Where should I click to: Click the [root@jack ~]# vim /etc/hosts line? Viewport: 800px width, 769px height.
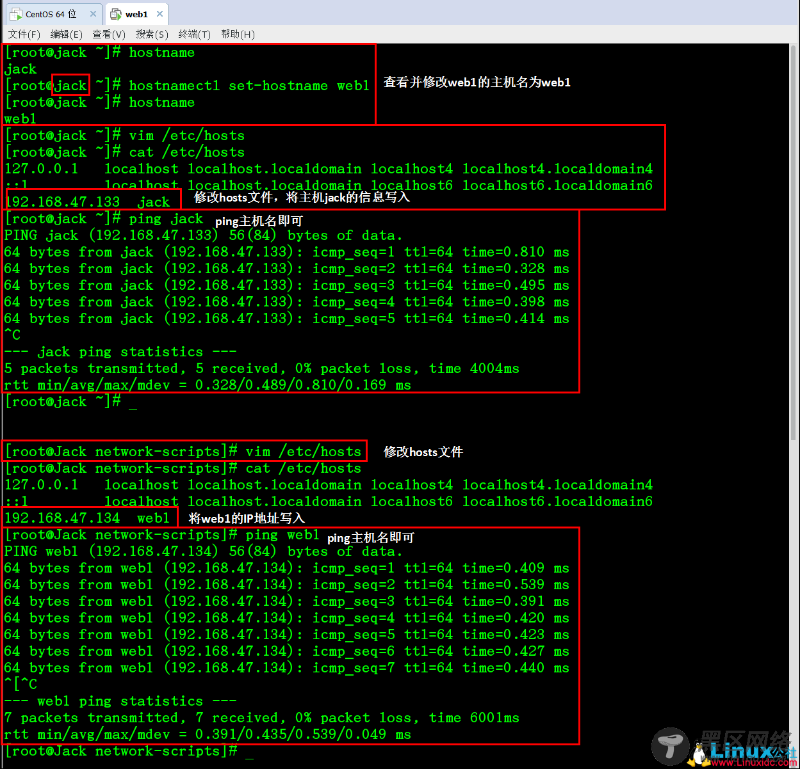(124, 136)
